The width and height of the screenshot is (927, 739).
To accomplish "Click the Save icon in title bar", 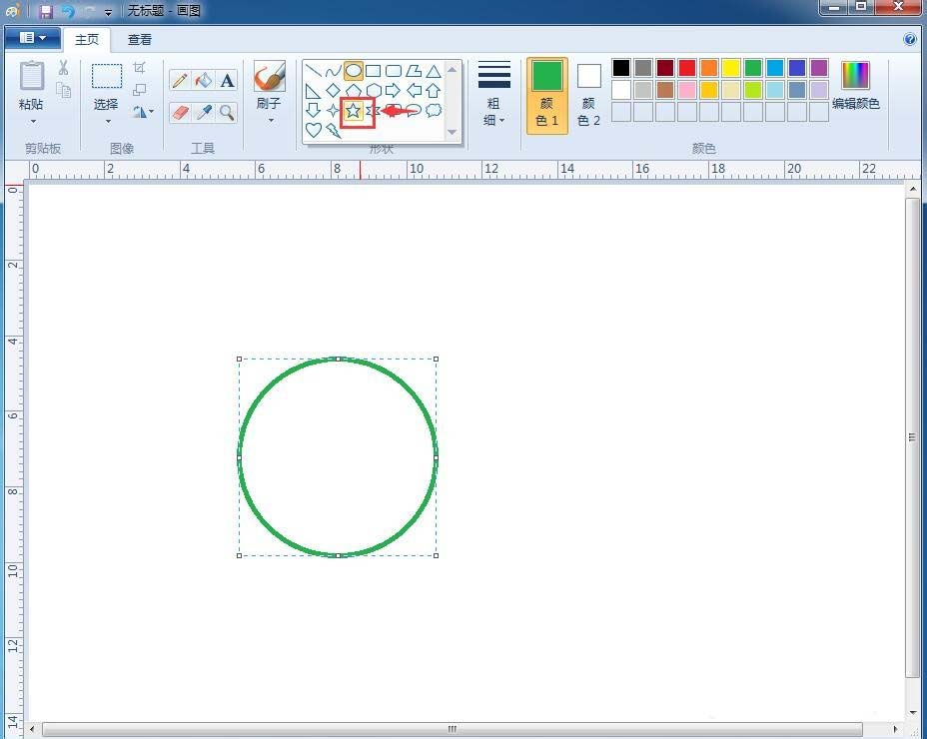I will click(x=46, y=11).
